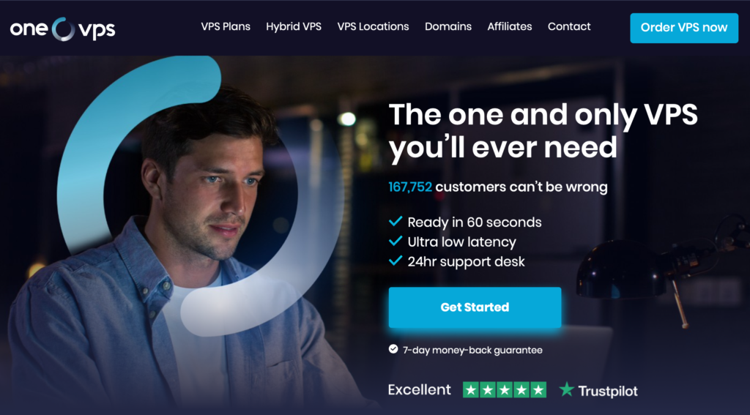Image resolution: width=750 pixels, height=415 pixels.
Task: Open the VPS Plans menu item
Action: (x=226, y=27)
